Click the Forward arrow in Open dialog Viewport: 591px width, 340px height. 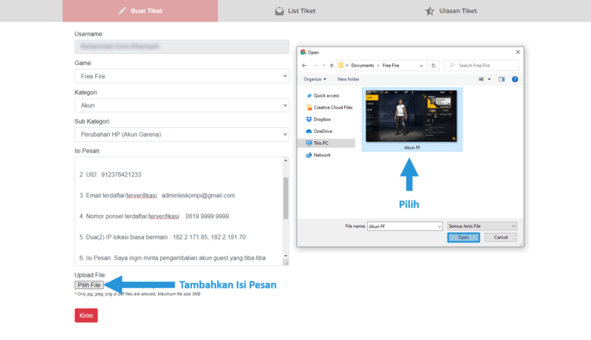315,66
